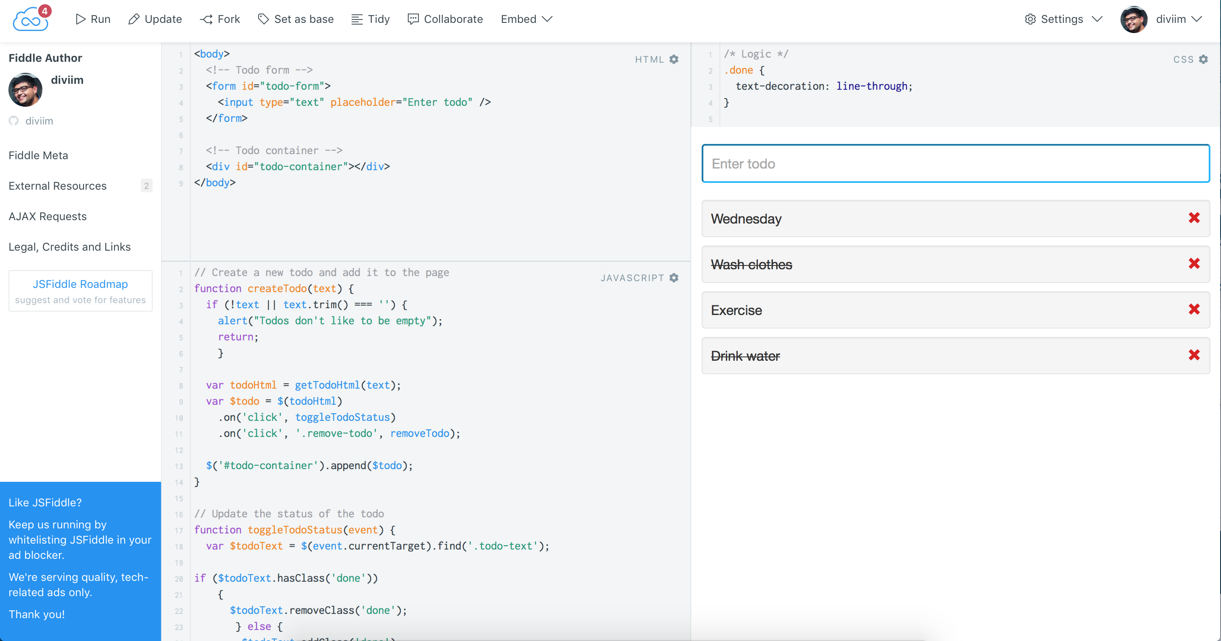Click the Run play icon

click(81, 19)
